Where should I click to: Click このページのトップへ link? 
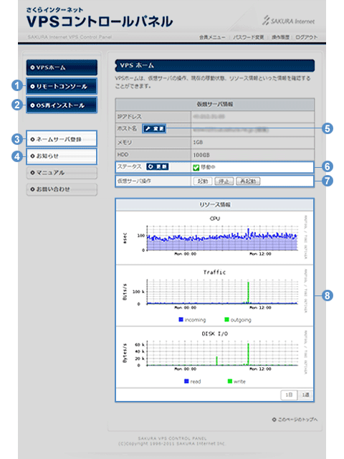tap(295, 420)
